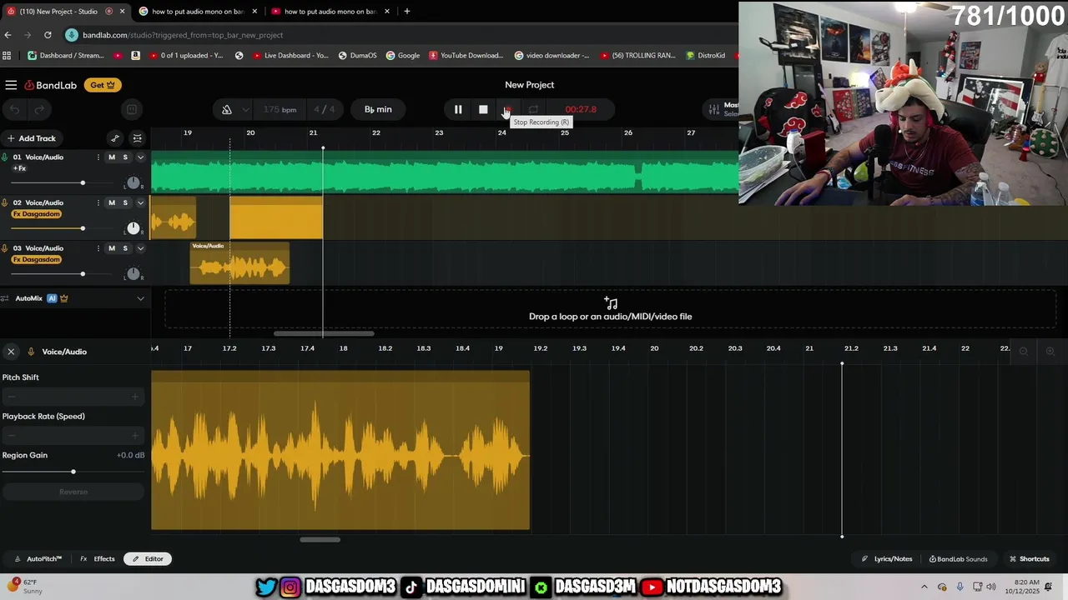
Task: Click the 00:27.8 time display
Action: tap(581, 109)
